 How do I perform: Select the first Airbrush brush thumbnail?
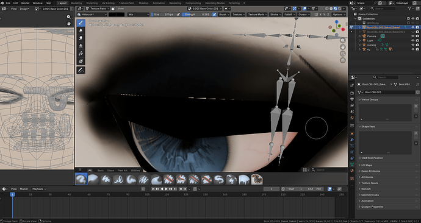[81, 179]
